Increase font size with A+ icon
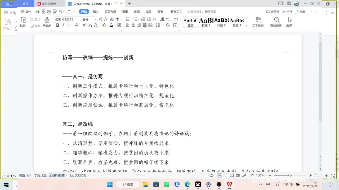The height and width of the screenshot is (190, 339). [x=100, y=19]
